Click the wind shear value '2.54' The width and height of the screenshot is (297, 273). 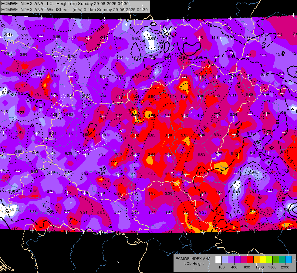[x=168, y=155]
